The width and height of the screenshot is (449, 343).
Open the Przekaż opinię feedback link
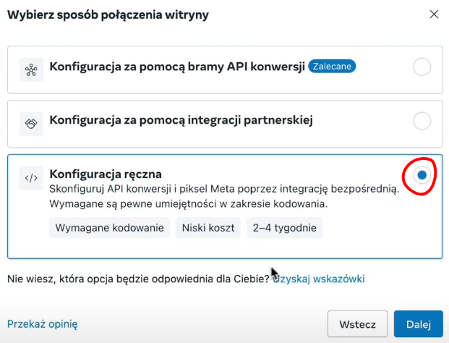(x=43, y=324)
